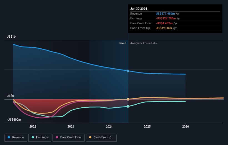Click the Jun 30 2024 tooltip date
Screen dimensions: 228x145
coord(139,9)
